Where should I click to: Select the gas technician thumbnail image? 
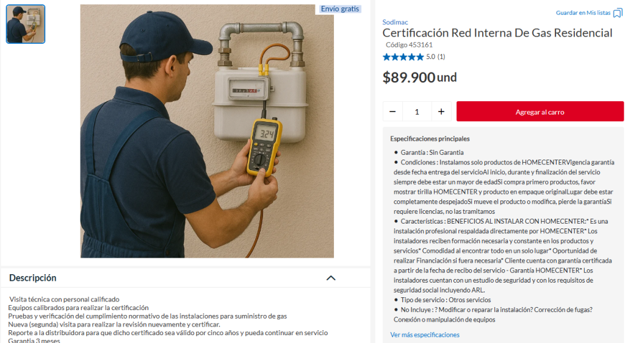coord(26,24)
